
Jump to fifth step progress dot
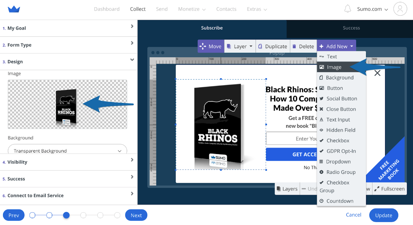[x=100, y=215]
